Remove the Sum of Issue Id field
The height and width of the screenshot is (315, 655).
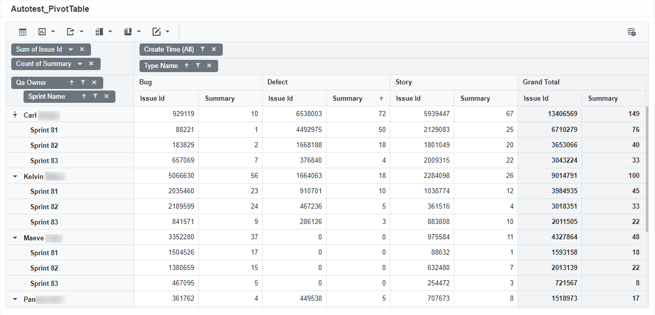click(82, 50)
